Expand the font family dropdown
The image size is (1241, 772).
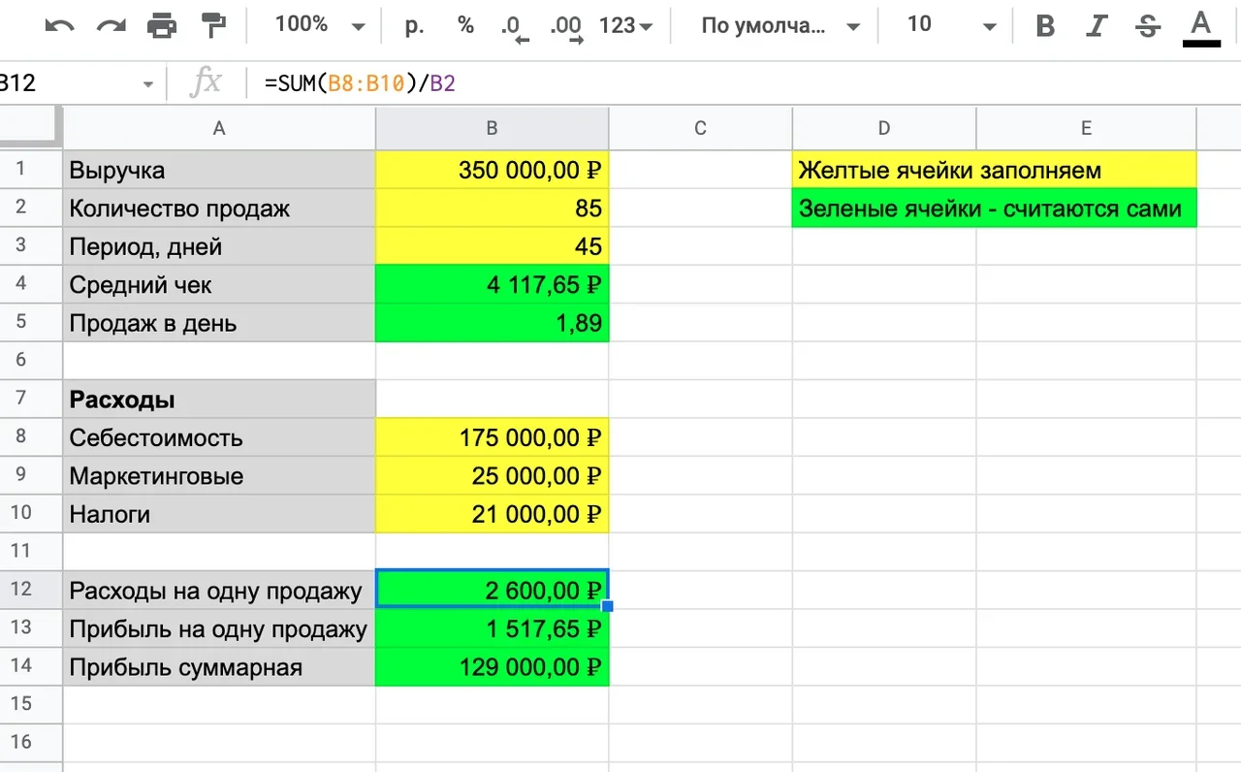coord(780,26)
